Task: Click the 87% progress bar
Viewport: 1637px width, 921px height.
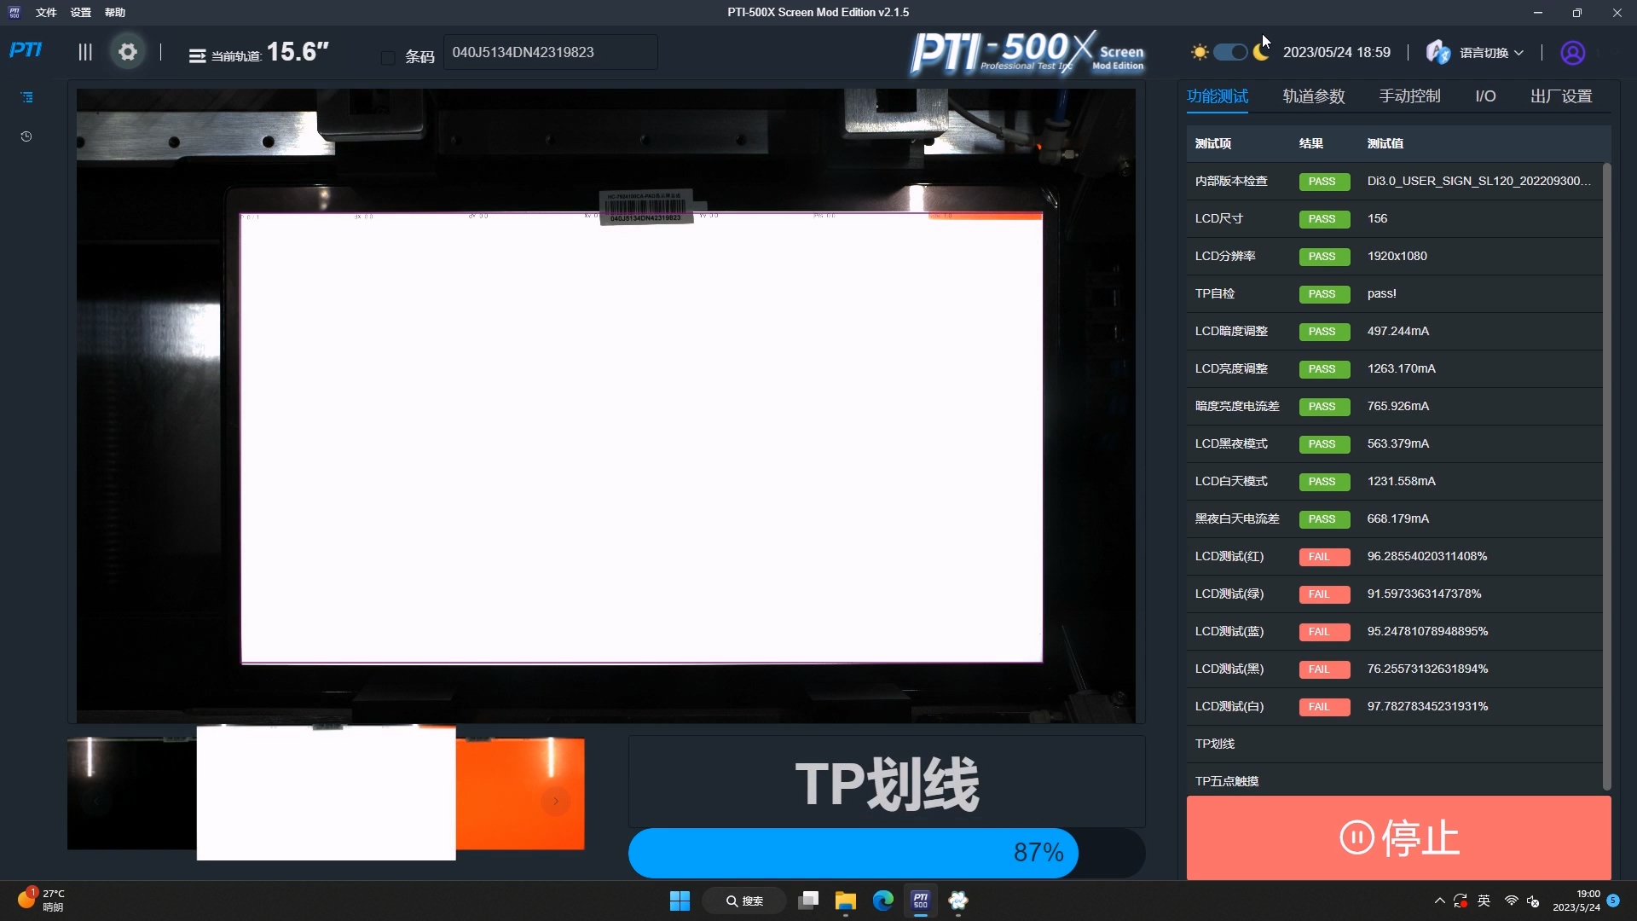Action: point(885,852)
